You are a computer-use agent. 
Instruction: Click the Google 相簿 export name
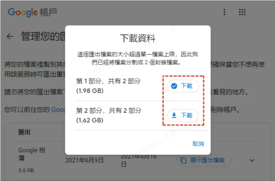click(x=32, y=154)
